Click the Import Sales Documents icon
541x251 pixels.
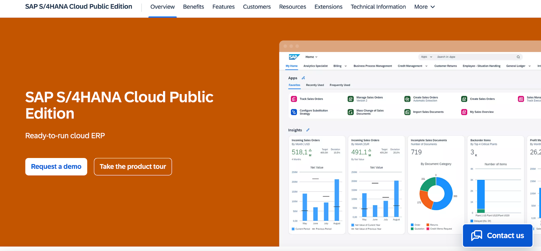click(407, 112)
